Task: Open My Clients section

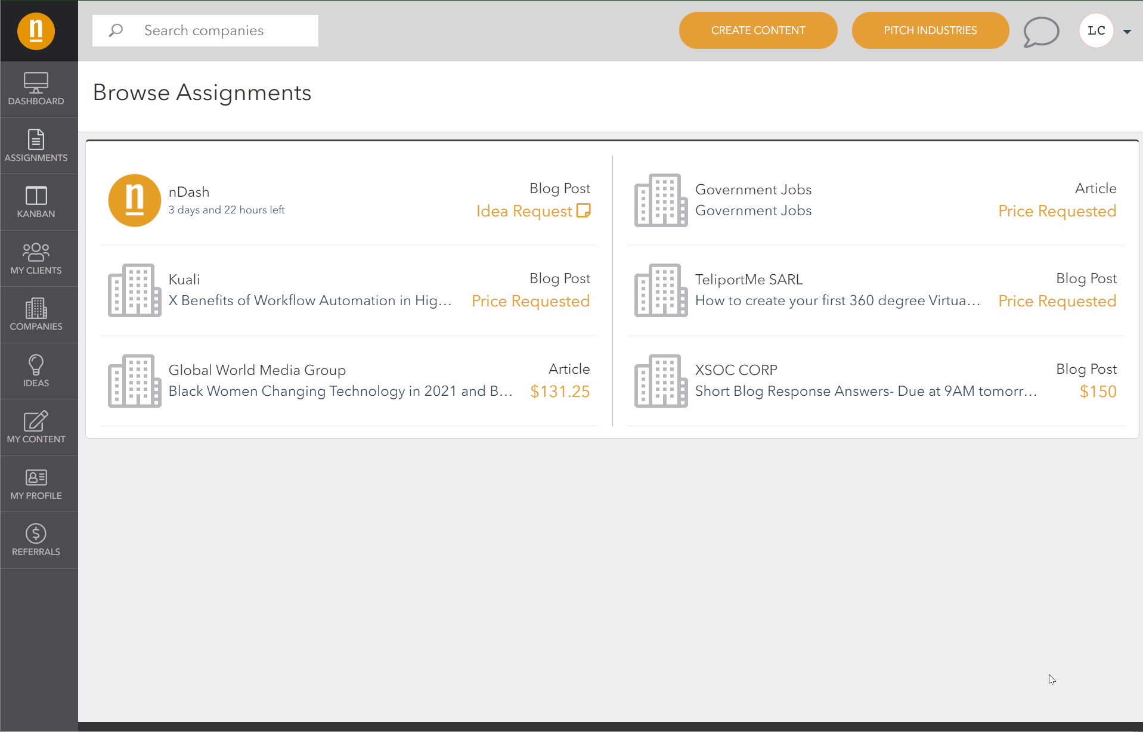Action: pos(36,259)
